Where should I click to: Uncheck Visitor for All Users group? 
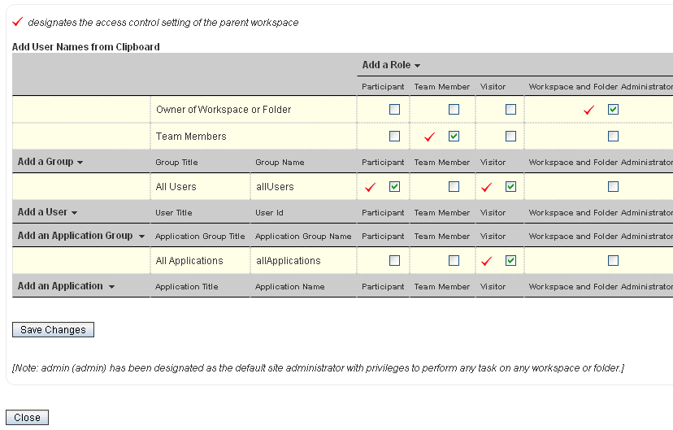pos(510,187)
